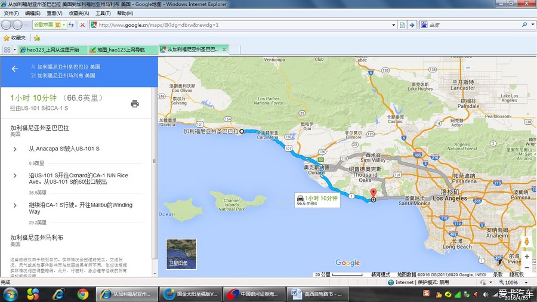Click the map zoom out minus button
537x302 pixels.
click(x=527, y=267)
